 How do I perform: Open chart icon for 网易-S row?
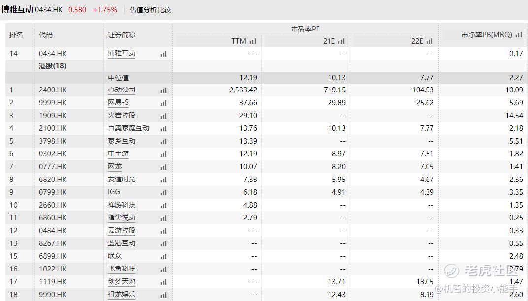164,103
